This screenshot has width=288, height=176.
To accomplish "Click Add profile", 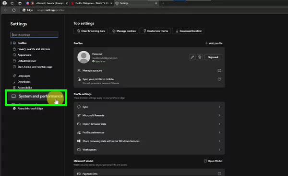I will point(214,43).
